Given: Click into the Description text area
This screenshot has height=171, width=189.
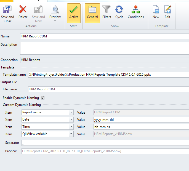Looking at the screenshot, I should pyautogui.click(x=105, y=48).
